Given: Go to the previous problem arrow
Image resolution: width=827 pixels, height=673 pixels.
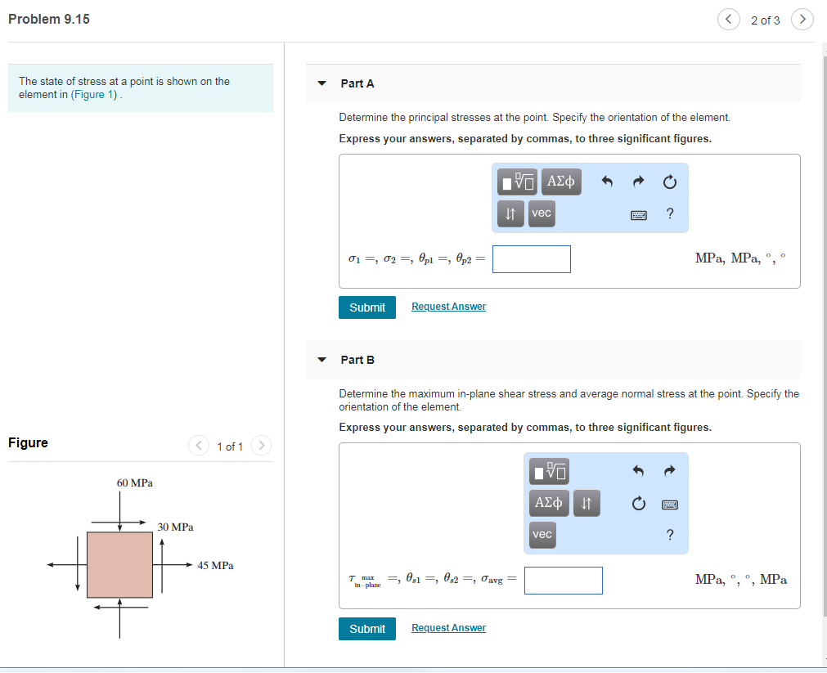Looking at the screenshot, I should 728,20.
